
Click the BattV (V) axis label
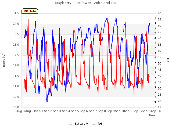point(4,60)
